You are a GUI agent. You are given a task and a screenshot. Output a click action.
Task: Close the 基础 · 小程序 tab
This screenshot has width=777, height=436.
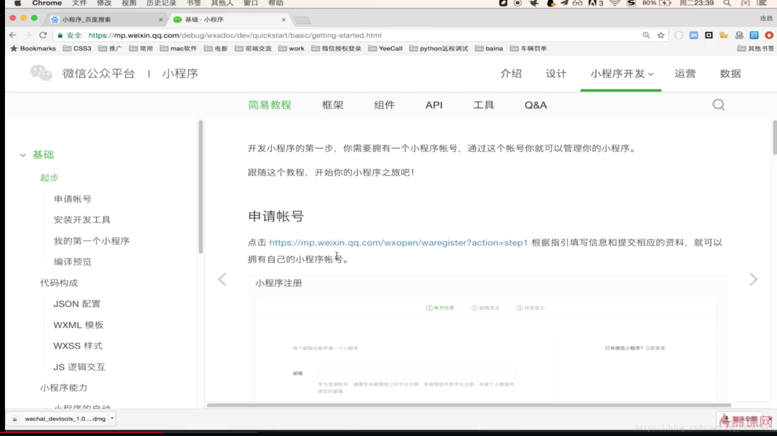(x=284, y=20)
